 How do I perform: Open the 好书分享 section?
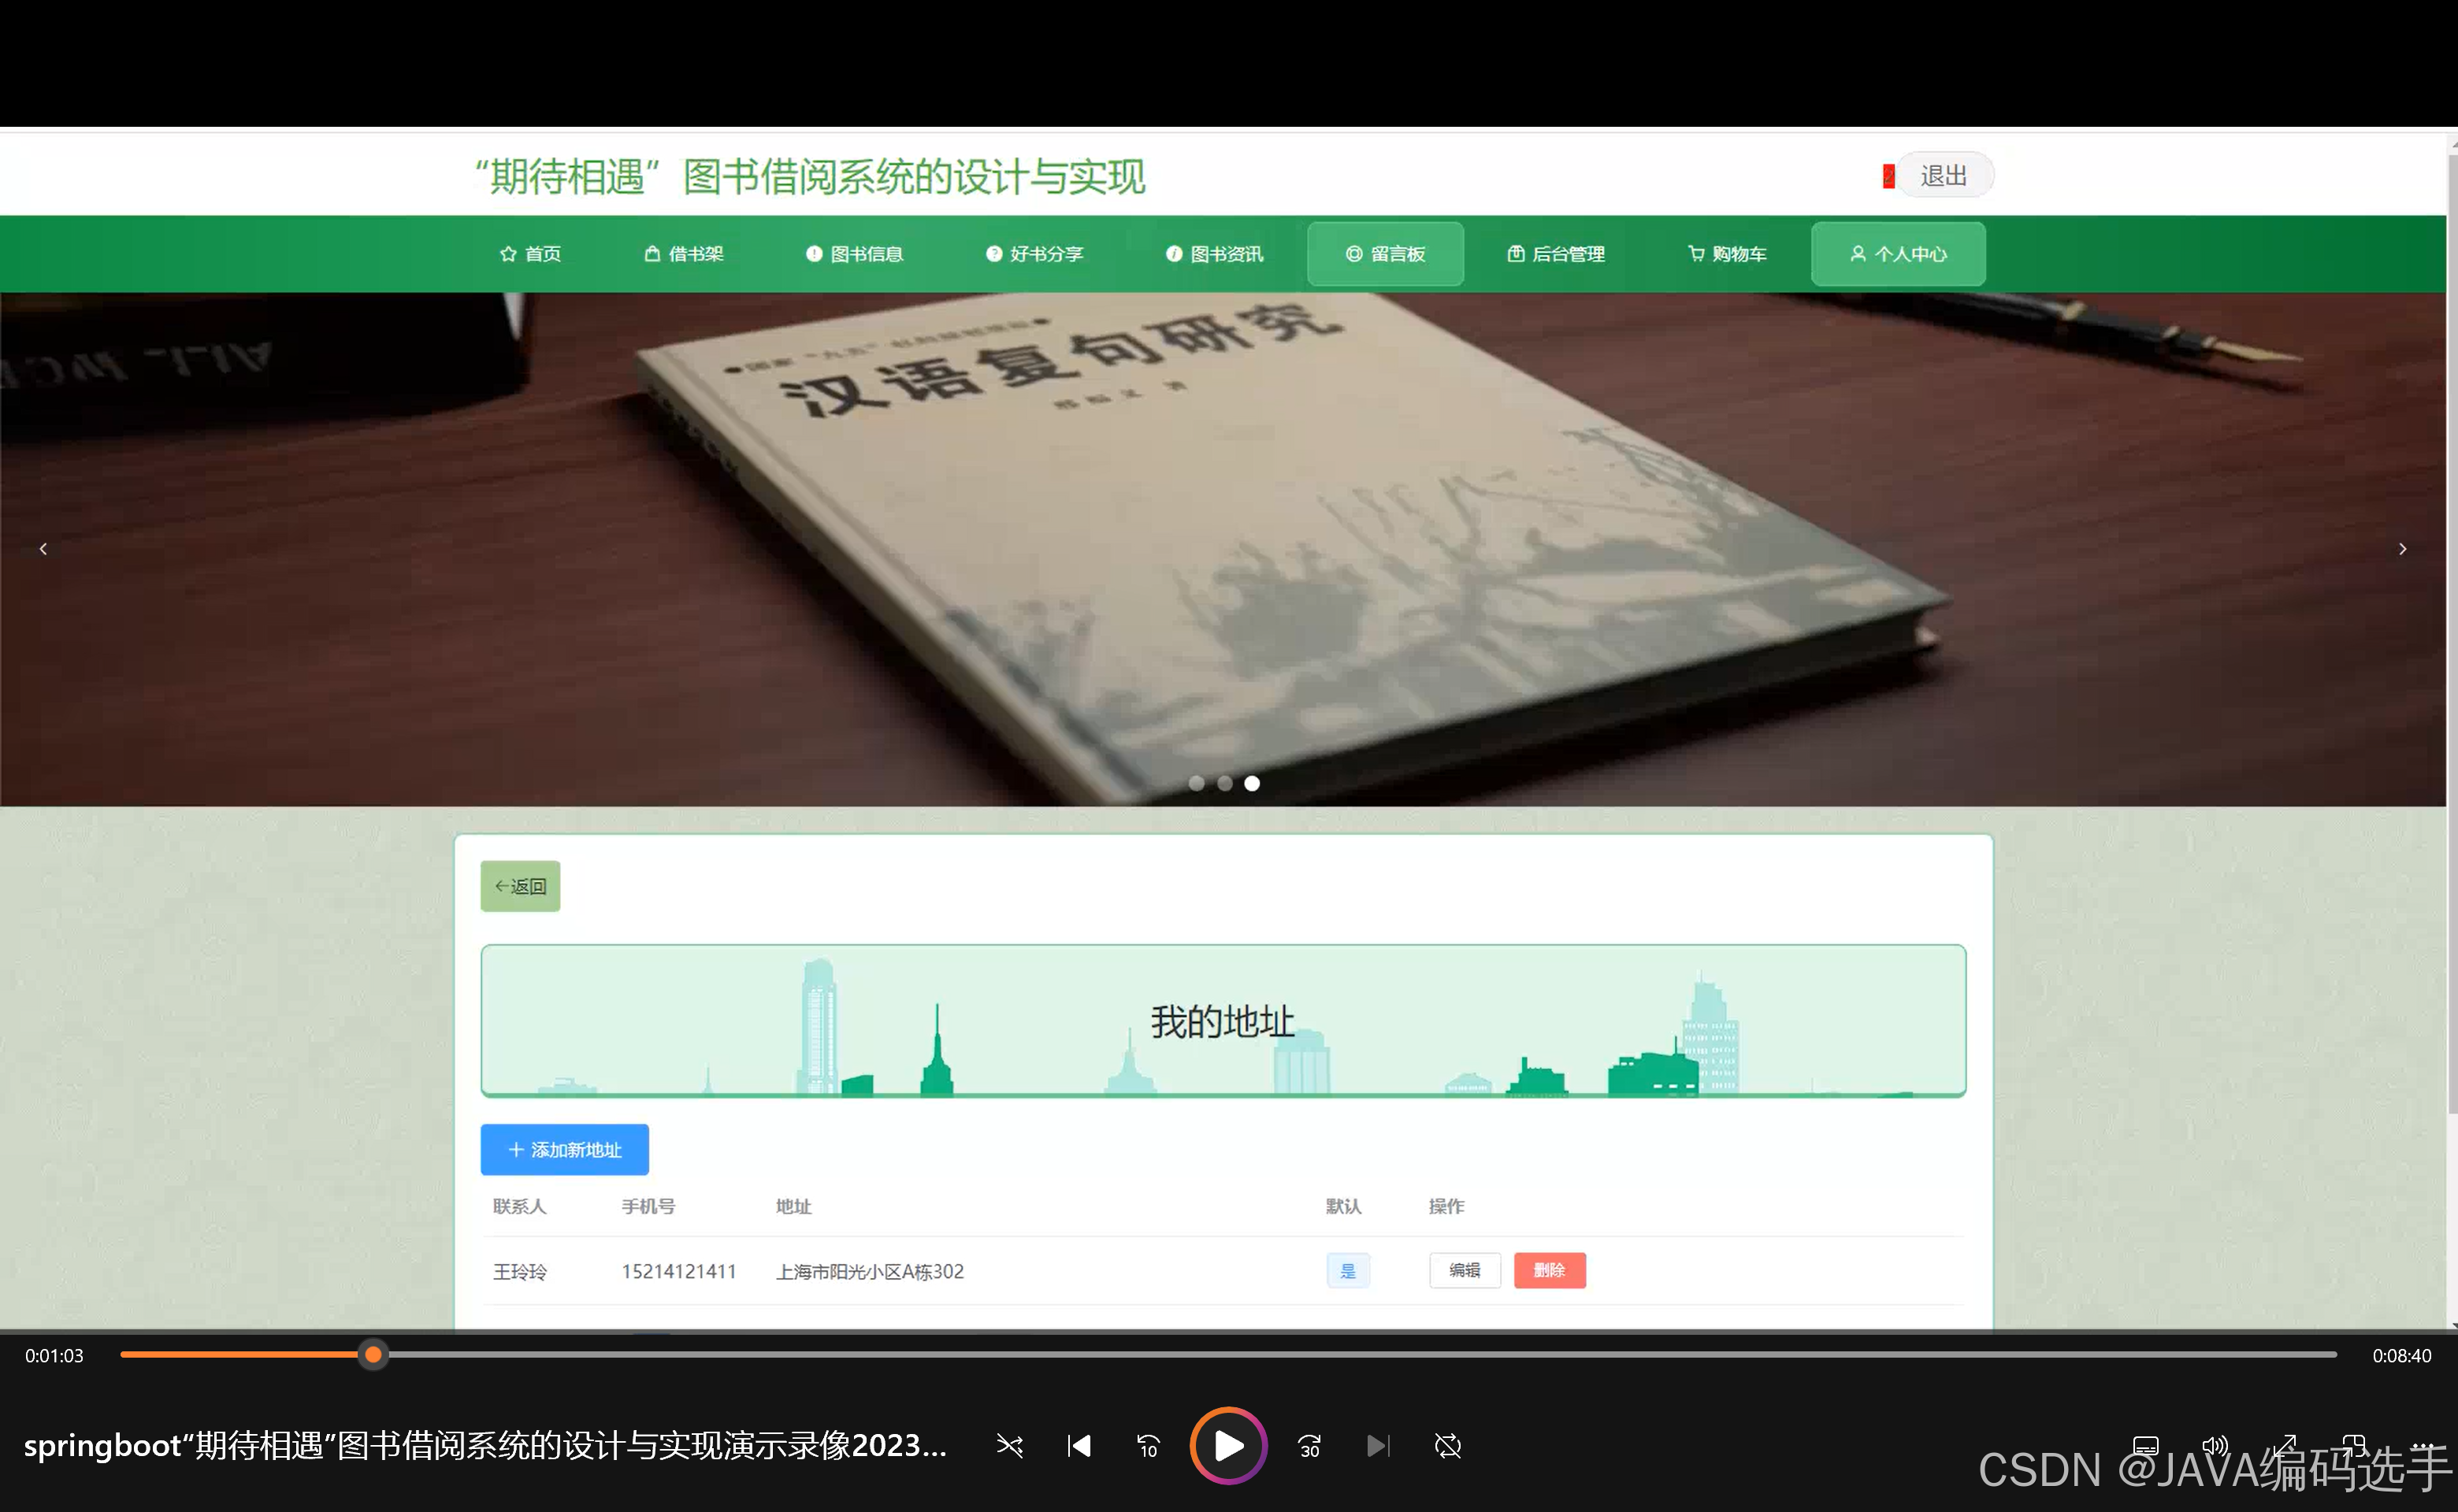click(x=1034, y=254)
